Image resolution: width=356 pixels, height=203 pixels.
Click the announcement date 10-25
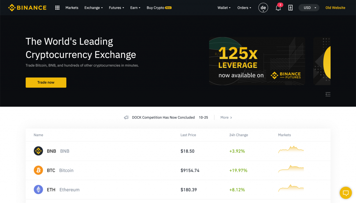(x=203, y=117)
